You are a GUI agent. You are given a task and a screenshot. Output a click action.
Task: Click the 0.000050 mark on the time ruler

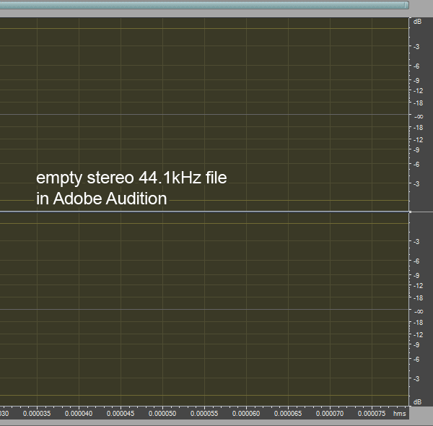[x=162, y=414]
